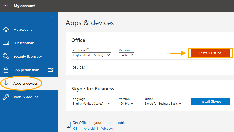Viewport: 234px width, 132px height.
Task: Select Apps & devices in the sidebar
Action: pyautogui.click(x=25, y=83)
